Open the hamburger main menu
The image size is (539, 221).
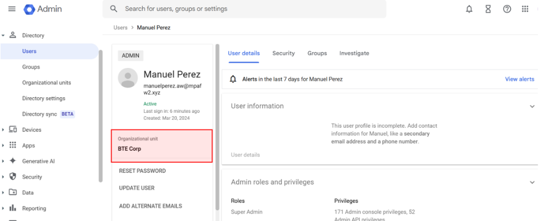12,9
